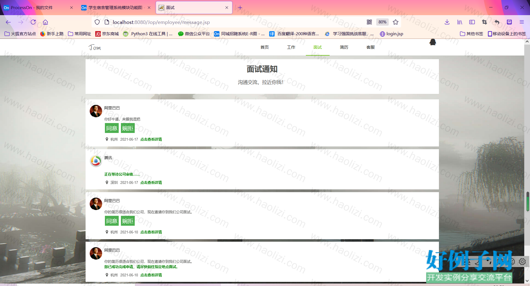Open 面试 in site navigation

click(x=317, y=47)
